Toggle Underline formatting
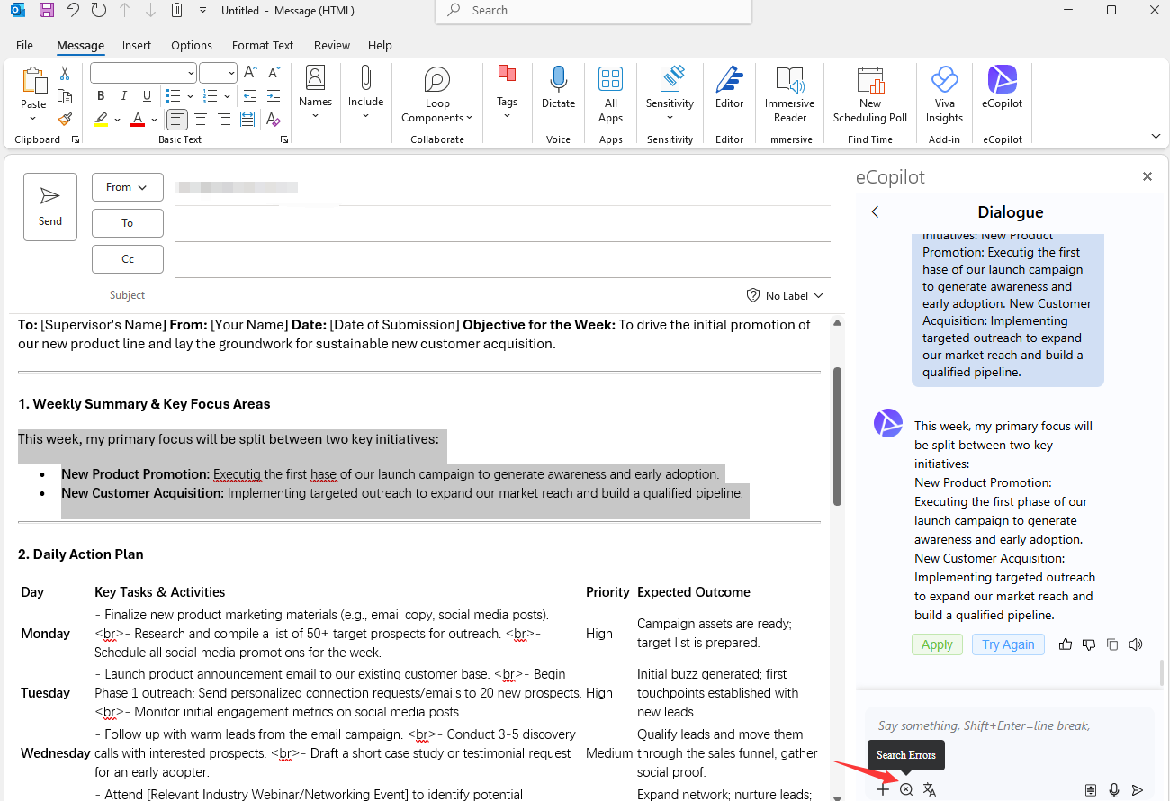The height and width of the screenshot is (801, 1170). (x=148, y=96)
